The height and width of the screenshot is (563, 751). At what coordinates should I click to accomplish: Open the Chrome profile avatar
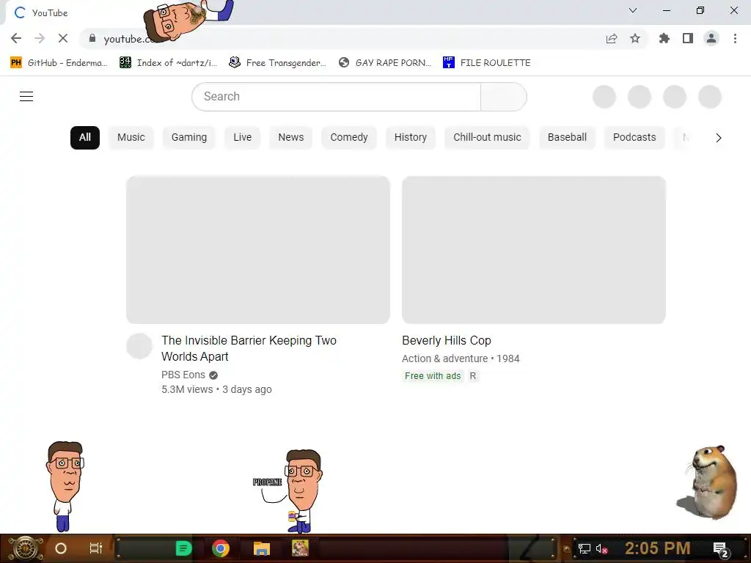tap(711, 38)
